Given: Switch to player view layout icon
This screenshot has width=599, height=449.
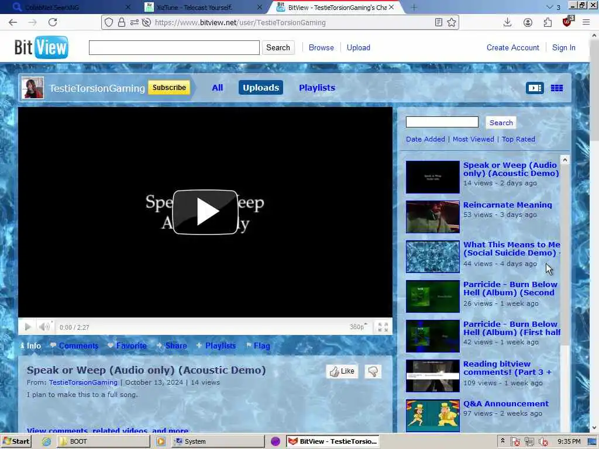Looking at the screenshot, I should point(535,88).
